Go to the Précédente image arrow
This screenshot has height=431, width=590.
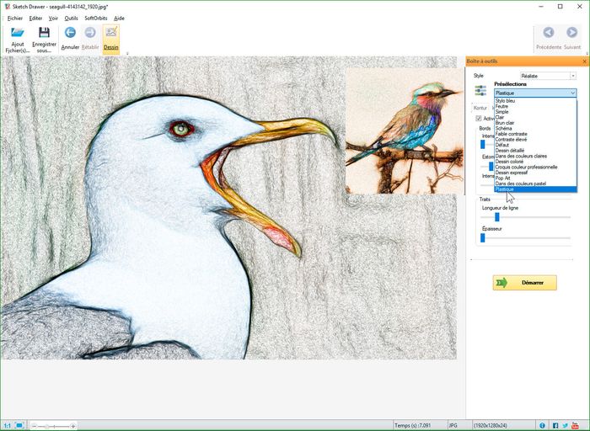548,33
